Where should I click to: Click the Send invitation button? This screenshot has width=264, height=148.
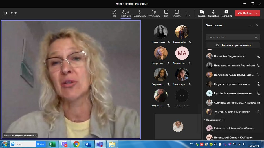233,45
